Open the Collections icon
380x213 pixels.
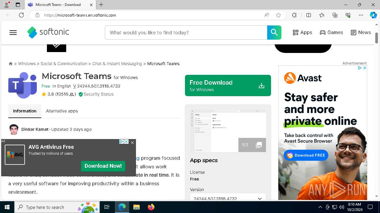(x=335, y=15)
